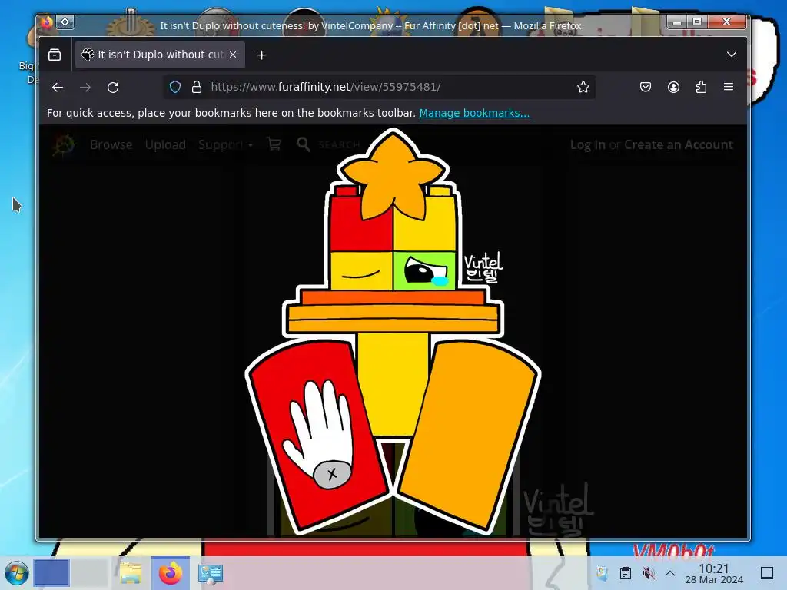
Task: Go forward with the forward arrow
Action: pyautogui.click(x=85, y=88)
